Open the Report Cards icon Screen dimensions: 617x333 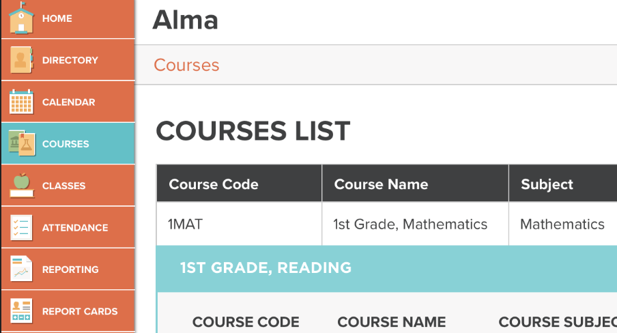(x=21, y=311)
